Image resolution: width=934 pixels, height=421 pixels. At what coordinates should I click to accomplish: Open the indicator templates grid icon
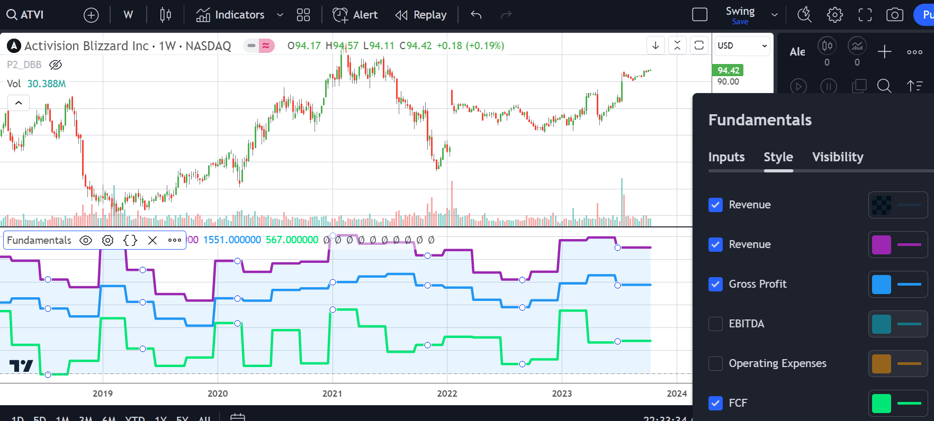pos(303,15)
